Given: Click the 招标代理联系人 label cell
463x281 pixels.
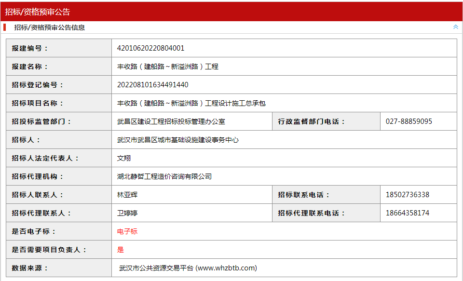Looking at the screenshot, I should point(59,213).
